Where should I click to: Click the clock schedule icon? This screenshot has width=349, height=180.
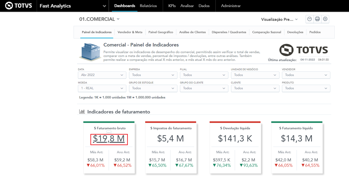click(x=309, y=19)
